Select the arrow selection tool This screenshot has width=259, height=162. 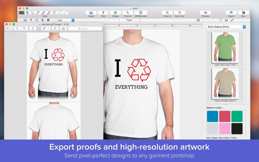(21, 13)
